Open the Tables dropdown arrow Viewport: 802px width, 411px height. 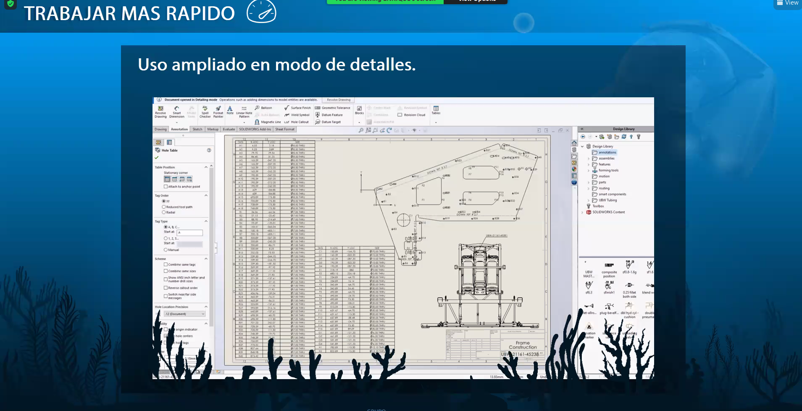[436, 122]
